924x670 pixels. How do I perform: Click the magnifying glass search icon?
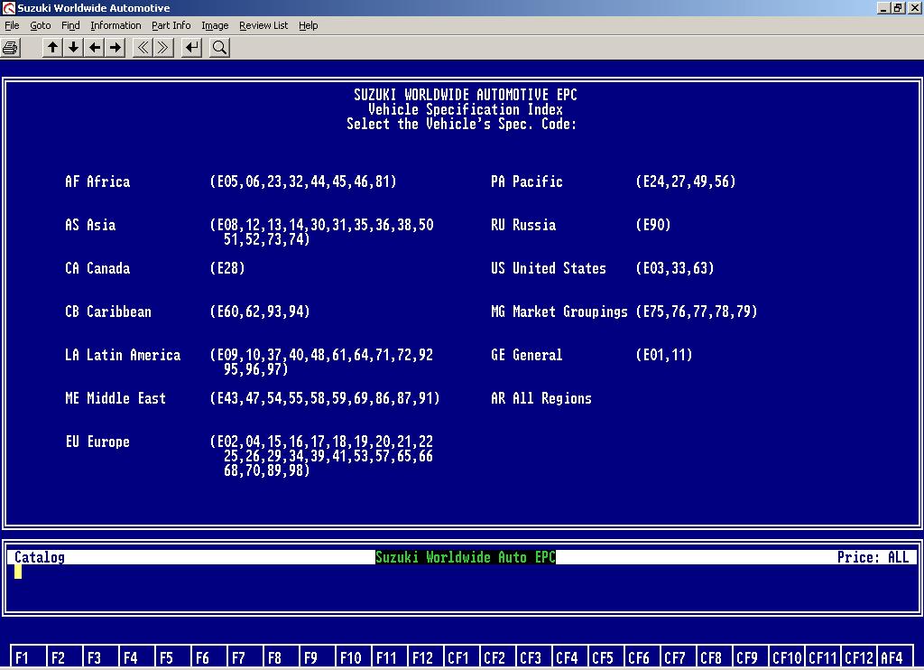coord(219,47)
